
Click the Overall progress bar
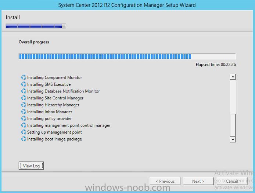click(127, 56)
